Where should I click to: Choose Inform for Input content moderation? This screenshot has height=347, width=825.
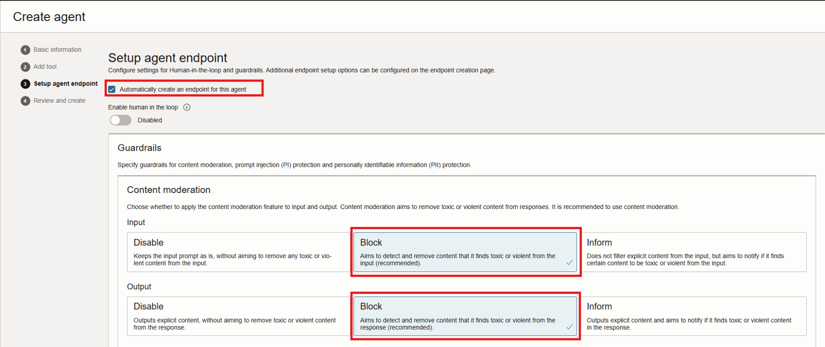coord(695,252)
